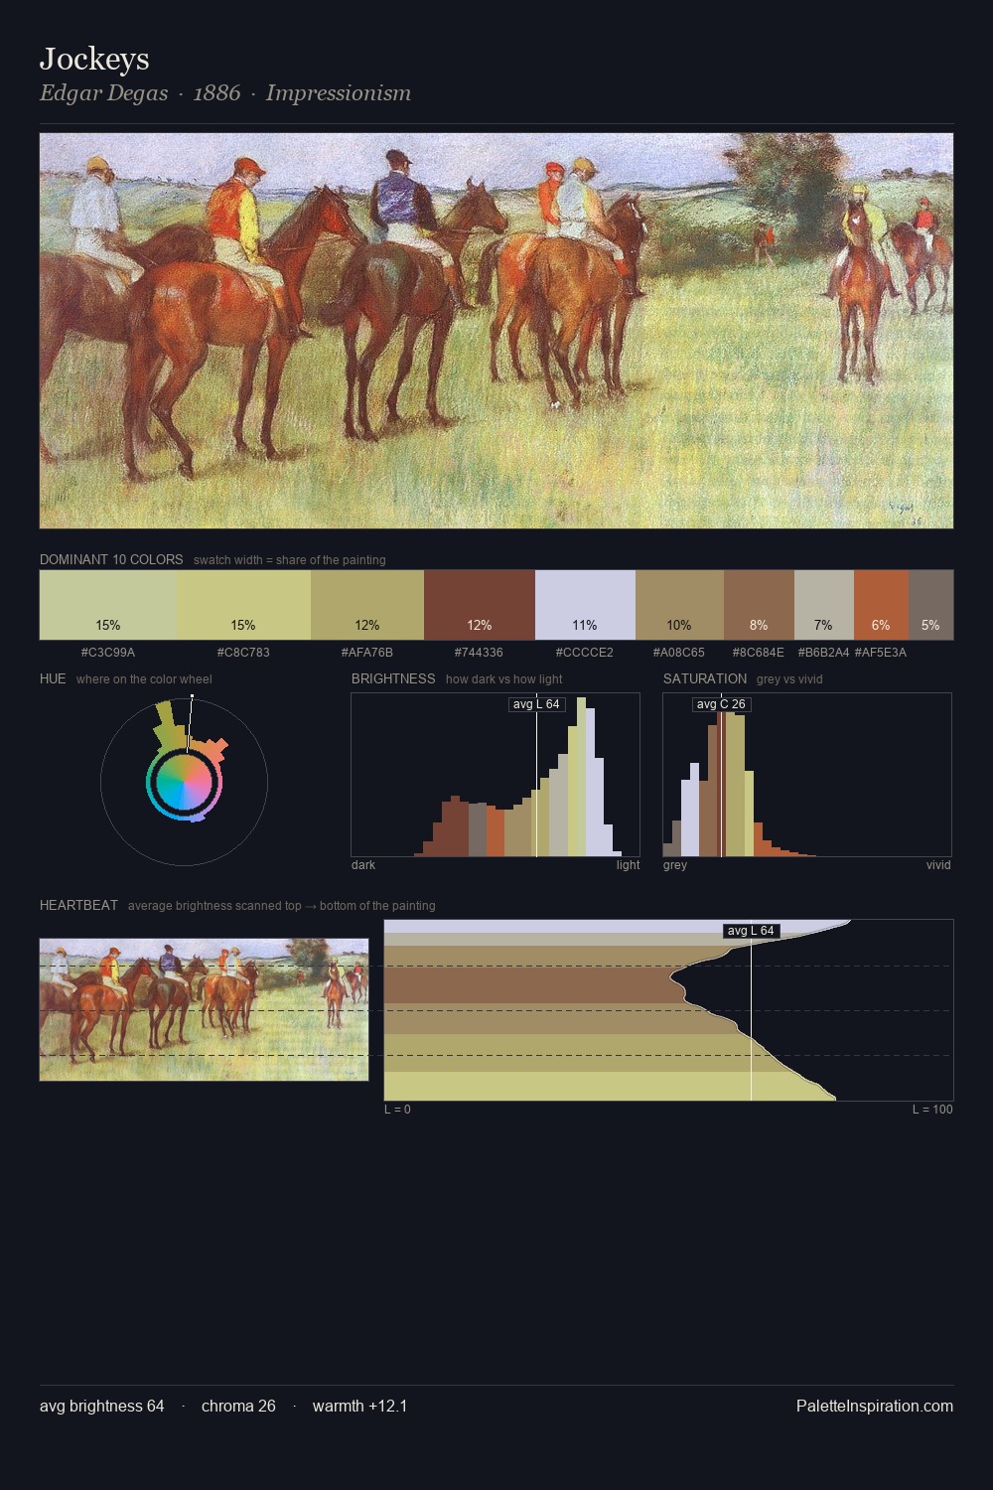This screenshot has width=993, height=1490.
Task: Click the #B6B2A4 hex code label
Action: 824,653
